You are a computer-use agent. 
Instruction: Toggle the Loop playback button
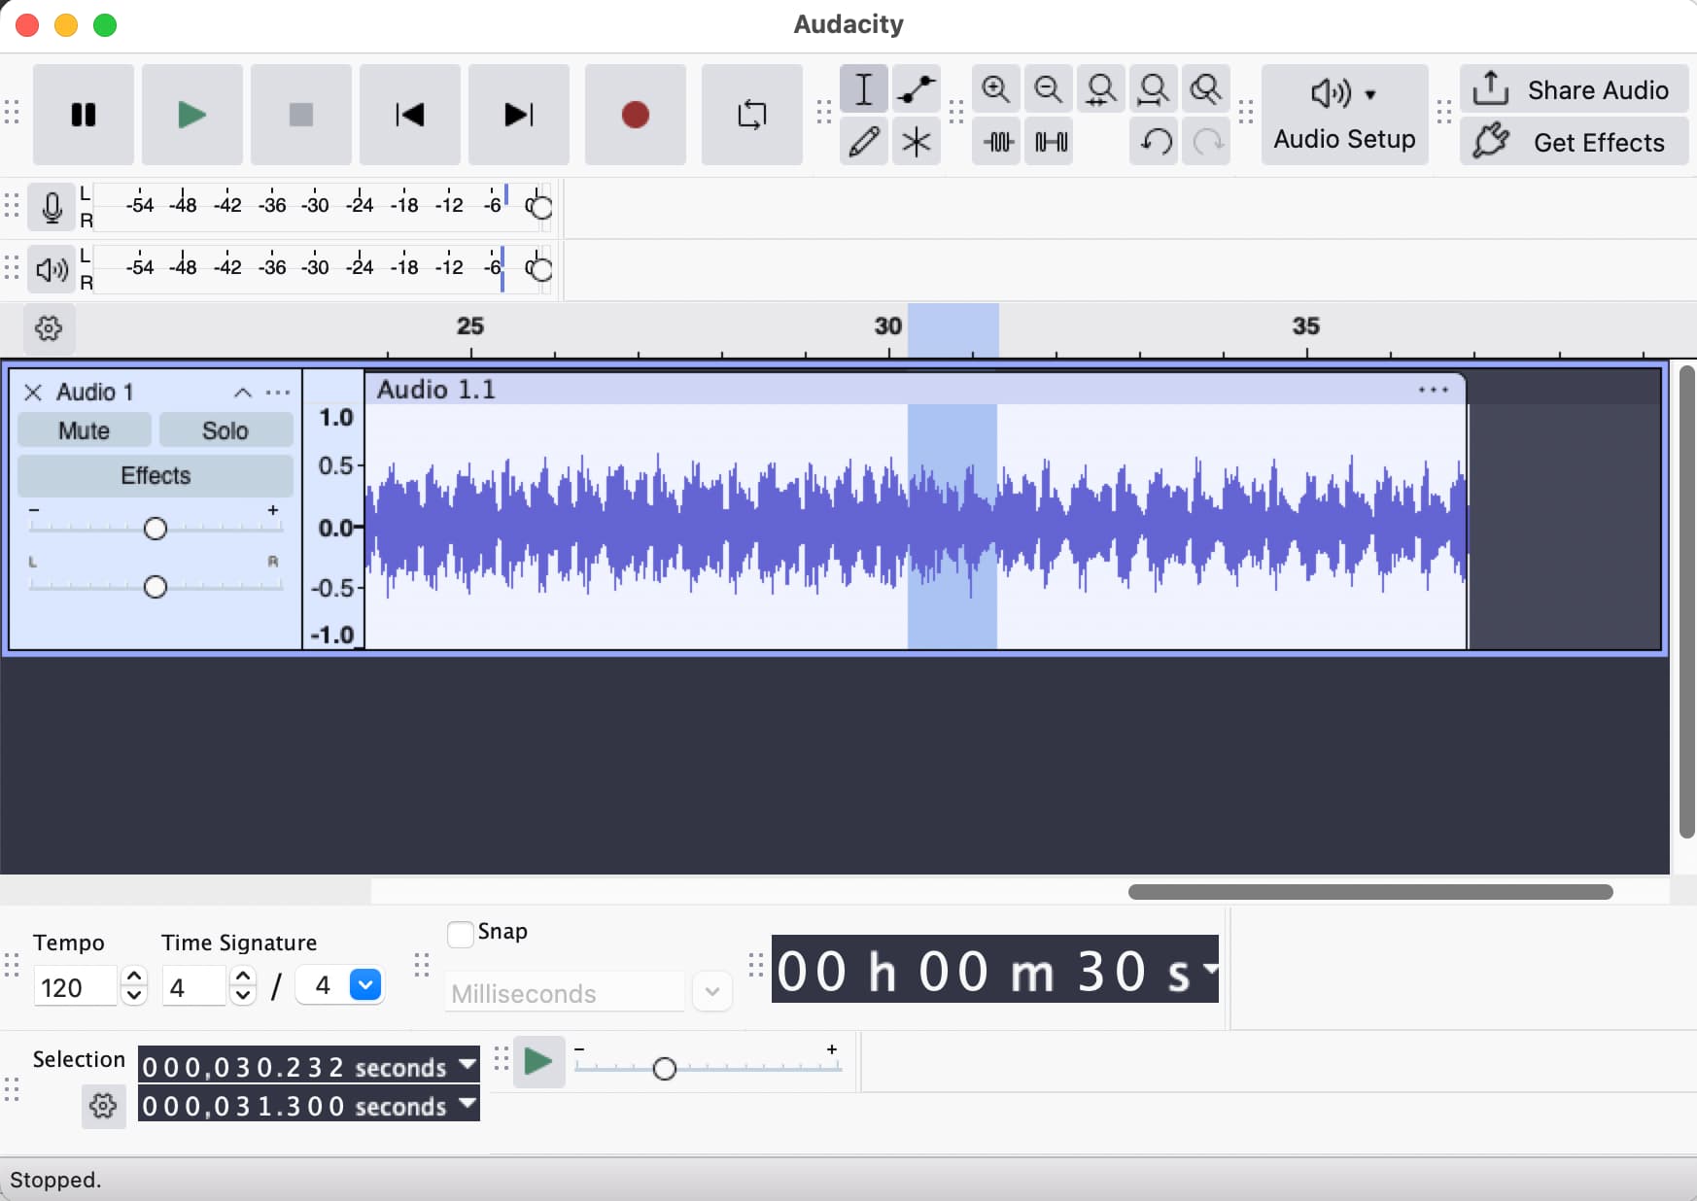pos(751,115)
